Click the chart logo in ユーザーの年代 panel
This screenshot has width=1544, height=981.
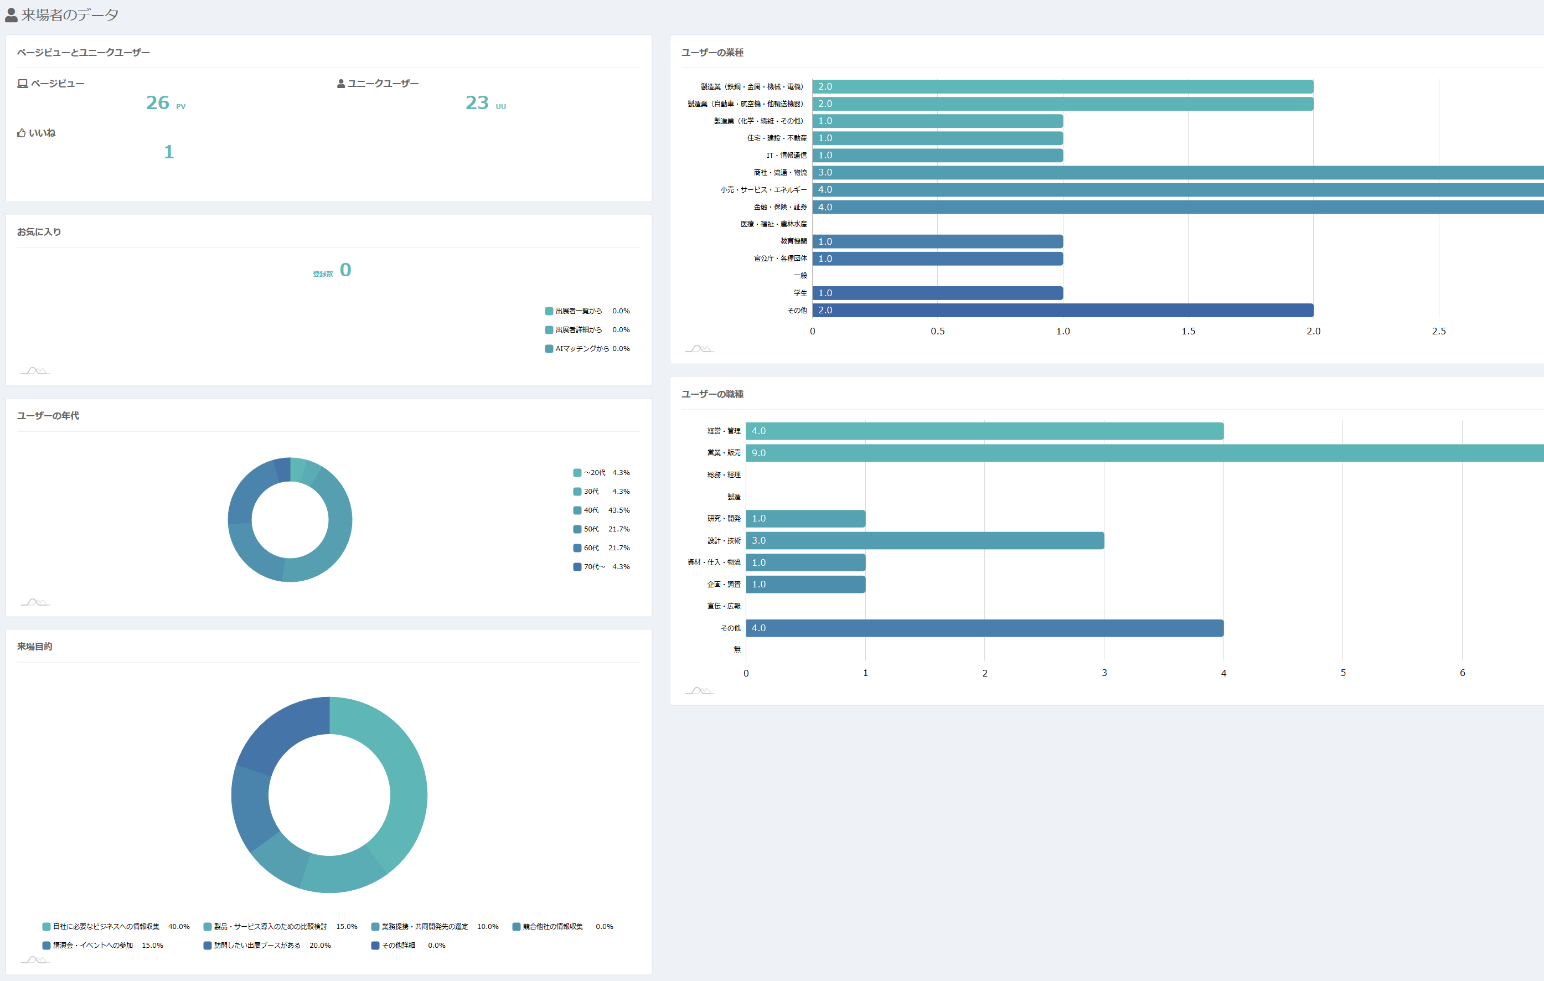point(35,602)
